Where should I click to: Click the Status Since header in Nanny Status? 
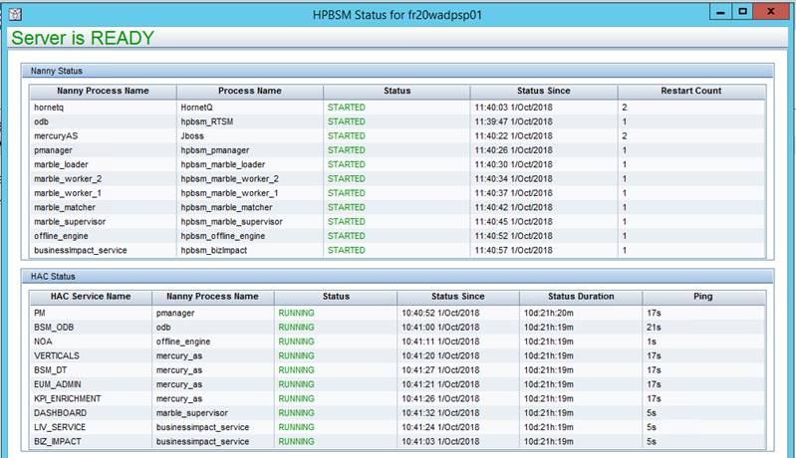[x=544, y=91]
